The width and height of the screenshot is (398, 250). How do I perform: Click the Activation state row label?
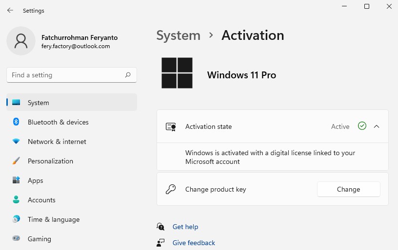point(208,126)
